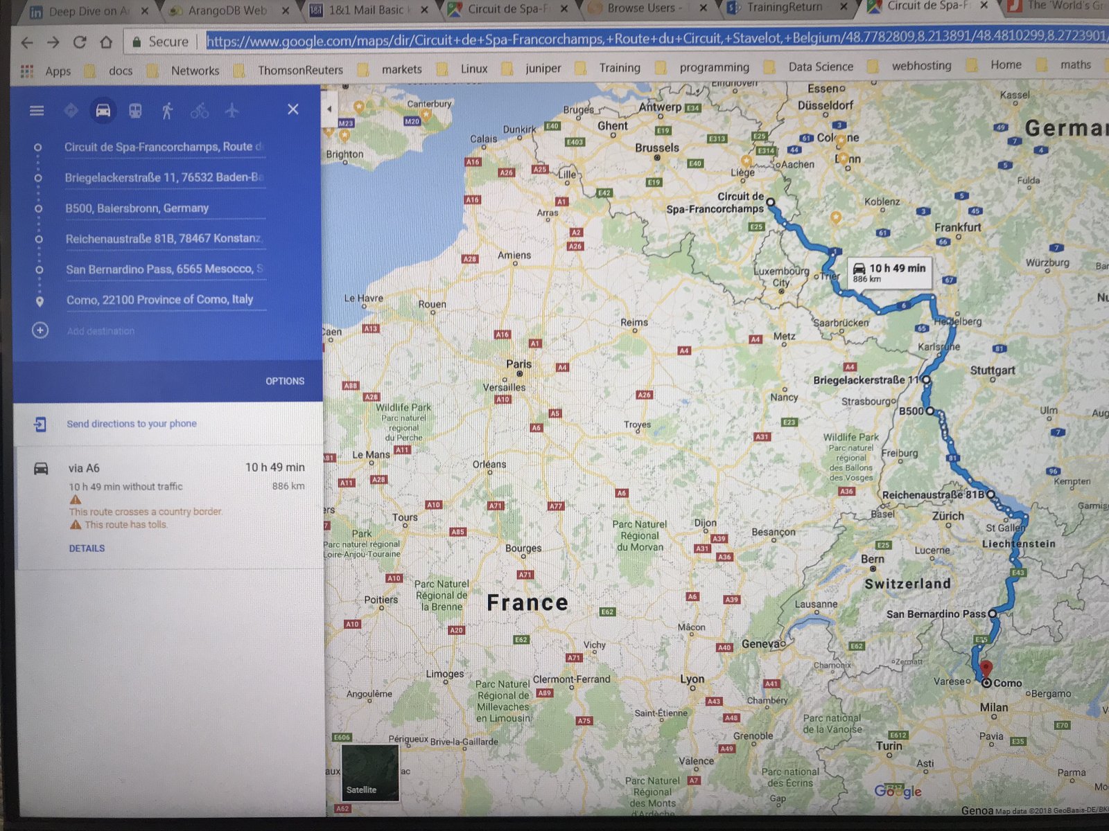Click Send directions to your phone
Image resolution: width=1109 pixels, height=831 pixels.
pyautogui.click(x=132, y=424)
